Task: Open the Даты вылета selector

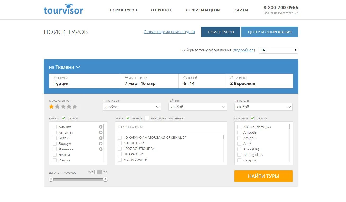Action: (x=149, y=81)
